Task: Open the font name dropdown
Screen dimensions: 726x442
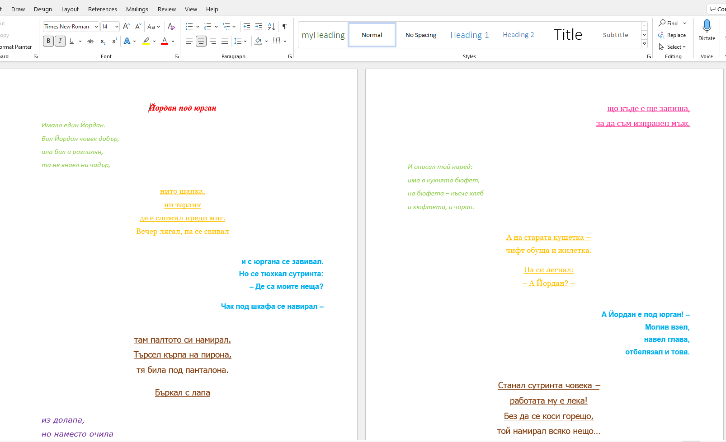Action: tap(96, 27)
